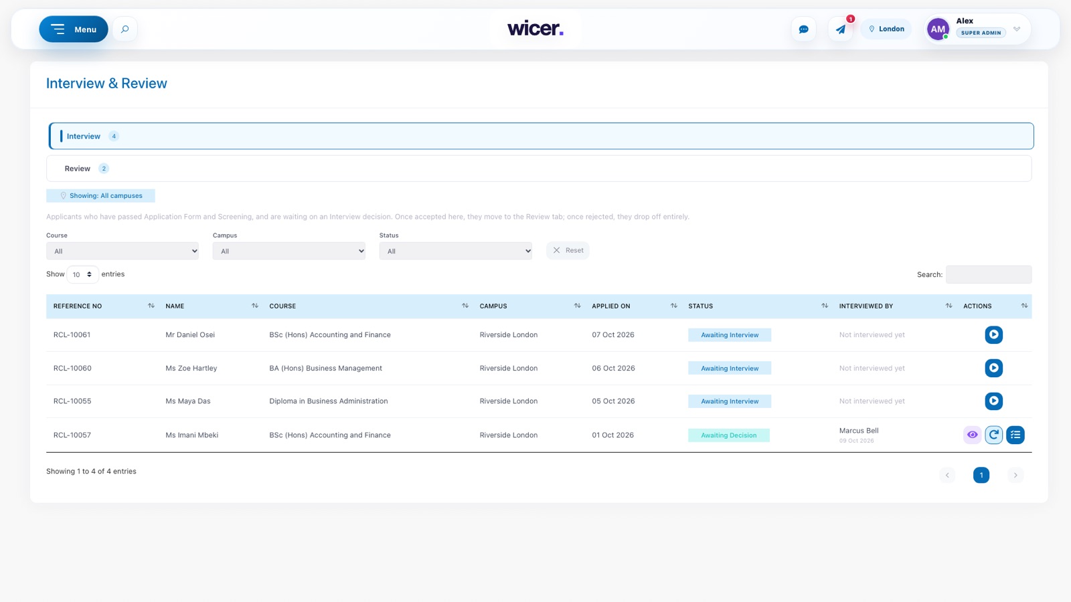View interview details for Ms Imani Mbeki

pyautogui.click(x=972, y=435)
